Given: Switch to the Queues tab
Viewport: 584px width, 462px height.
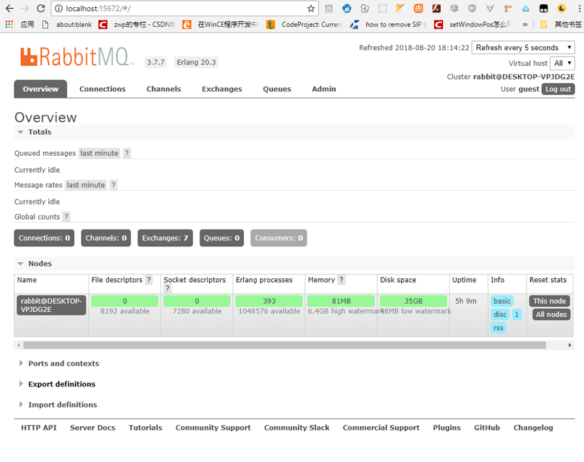Looking at the screenshot, I should [277, 89].
